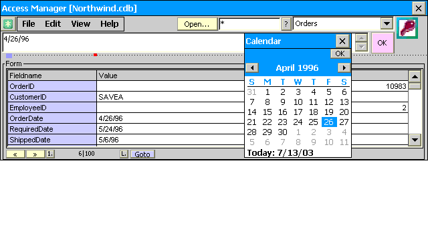Open the Orders table dropdown arrow
This screenshot has width=428, height=244.
click(387, 24)
